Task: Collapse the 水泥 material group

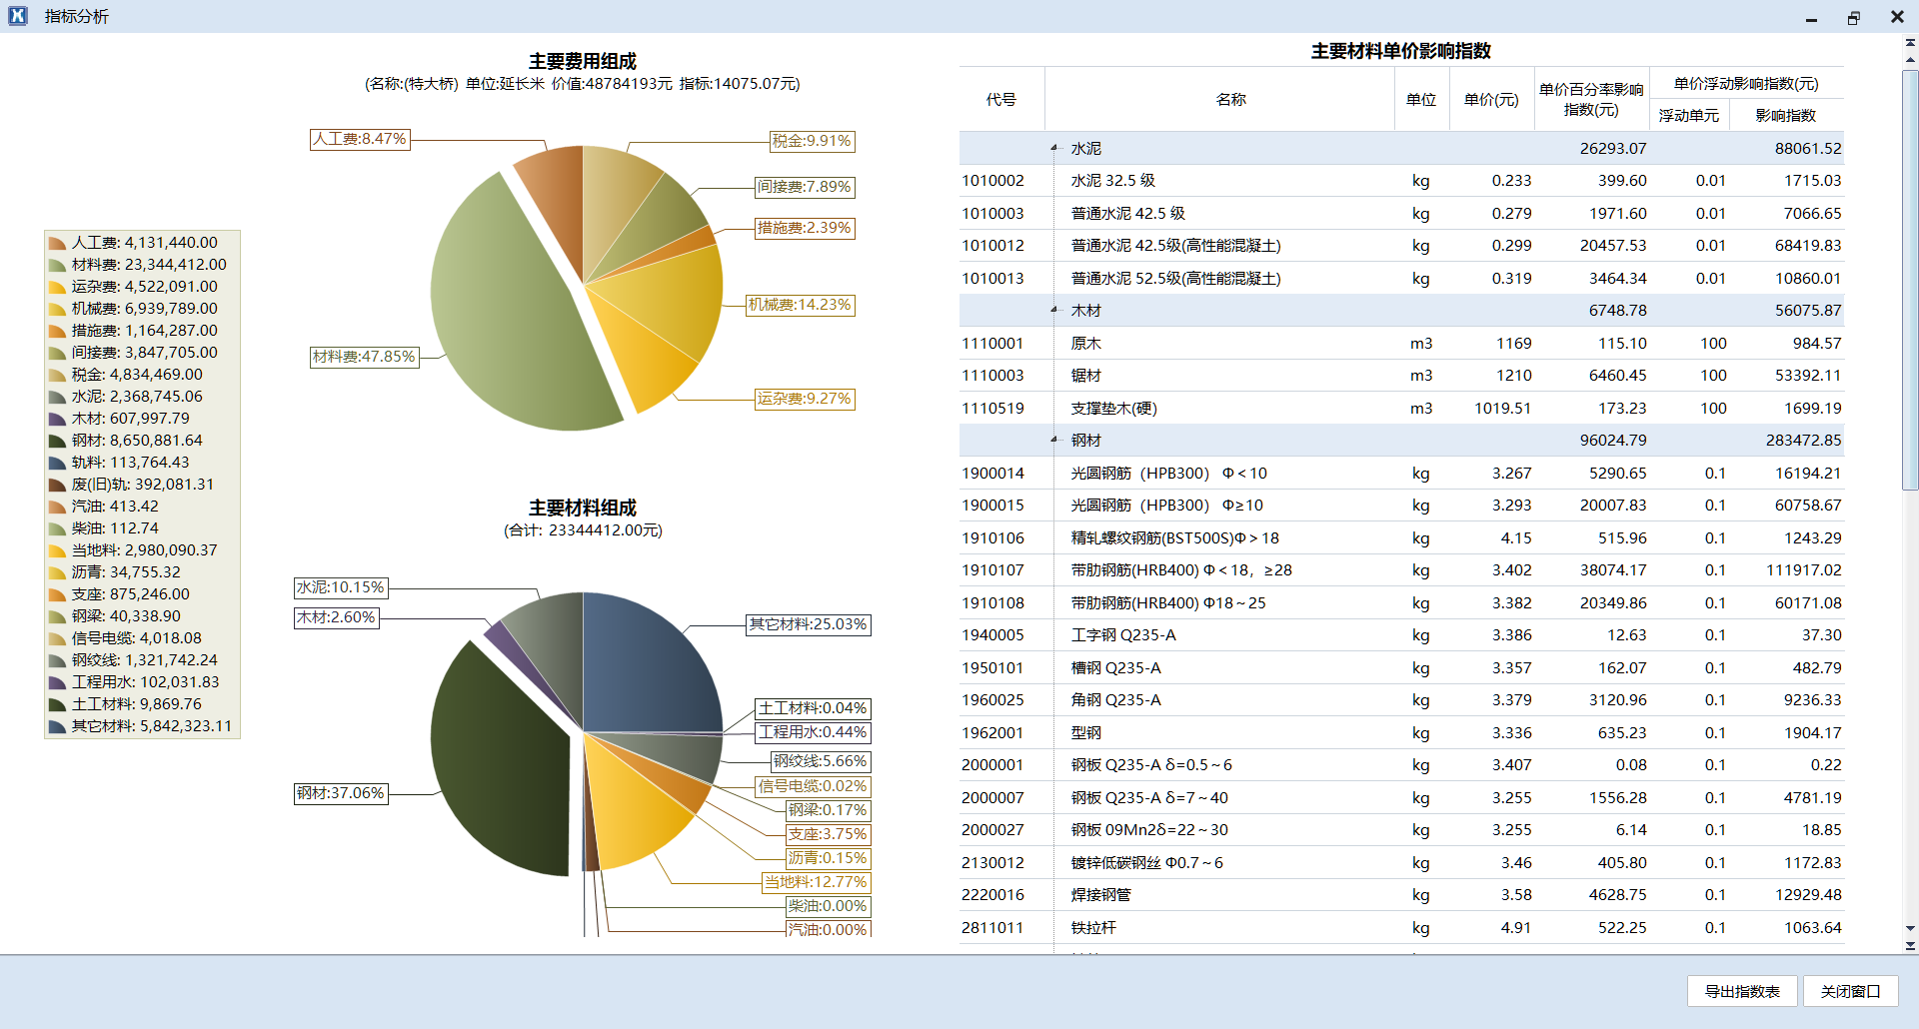Action: pyautogui.click(x=1053, y=148)
